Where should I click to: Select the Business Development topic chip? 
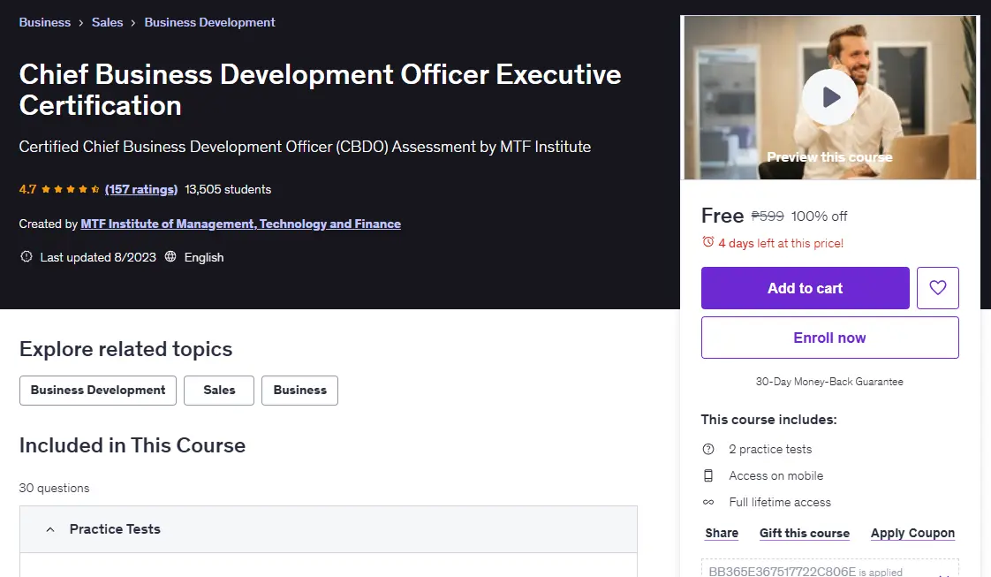98,391
